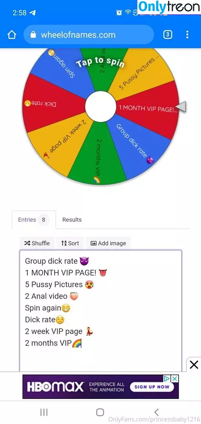Click inside the entries text box
Screen dimensions: 201x424
click(x=100, y=311)
